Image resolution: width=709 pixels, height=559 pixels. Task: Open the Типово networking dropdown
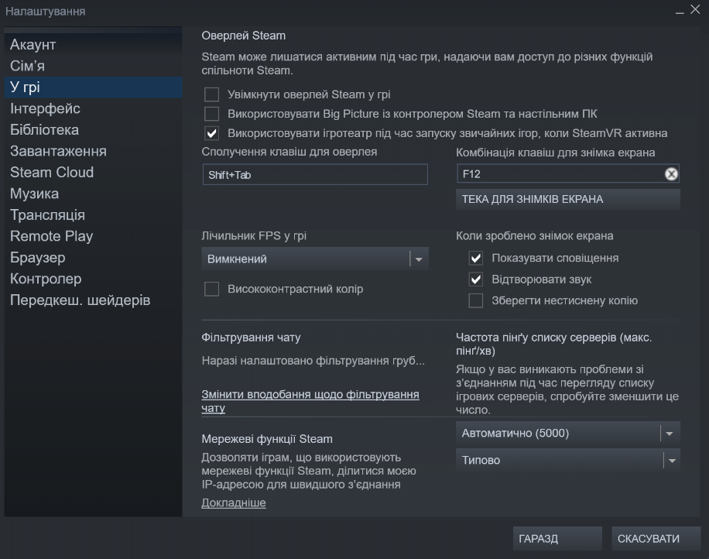point(567,460)
